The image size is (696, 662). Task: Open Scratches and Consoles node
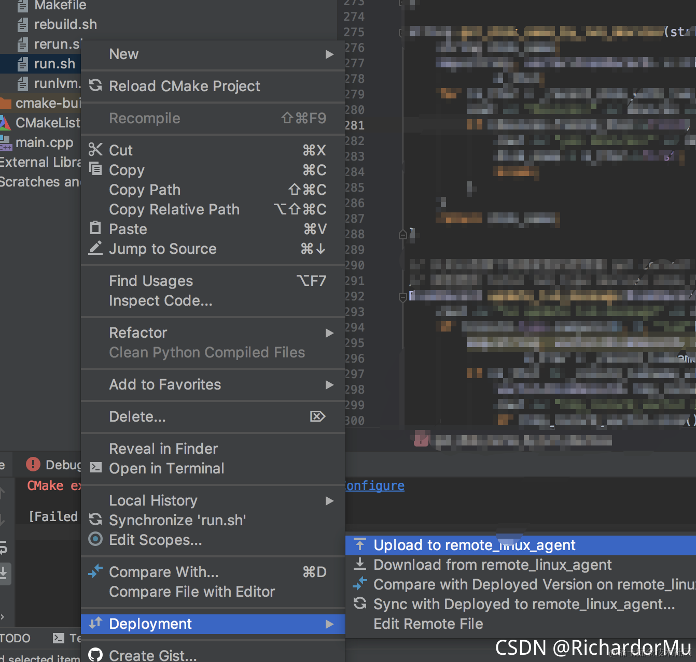coord(40,182)
